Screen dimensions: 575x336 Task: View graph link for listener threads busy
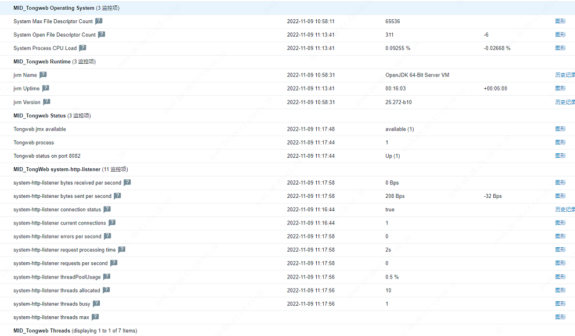[560, 304]
